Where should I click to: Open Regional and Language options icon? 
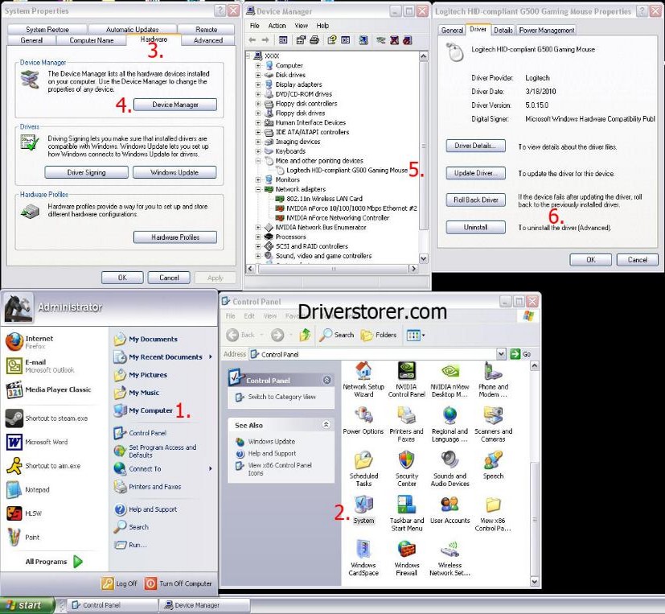pyautogui.click(x=449, y=424)
